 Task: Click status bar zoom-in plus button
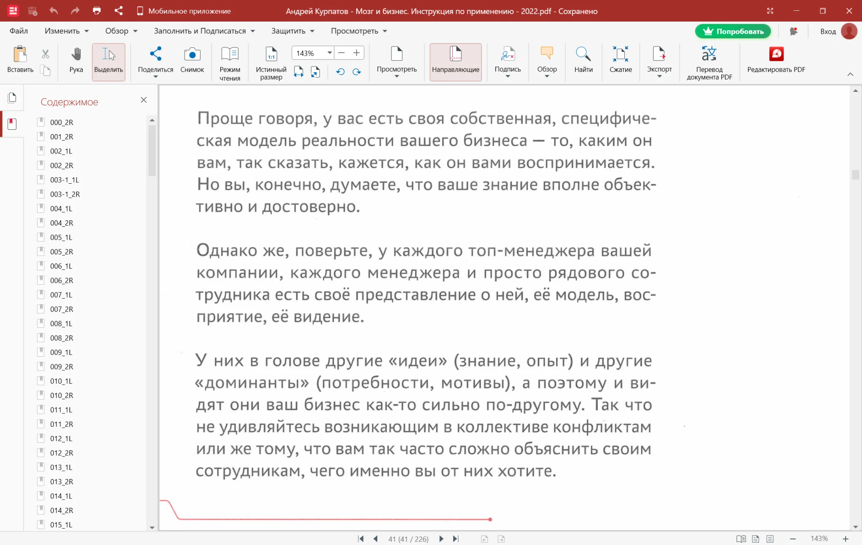(x=845, y=539)
